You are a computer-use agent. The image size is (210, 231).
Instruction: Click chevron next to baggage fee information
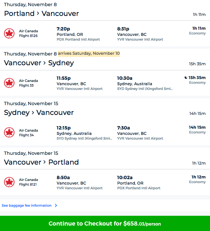[x=56, y=205]
